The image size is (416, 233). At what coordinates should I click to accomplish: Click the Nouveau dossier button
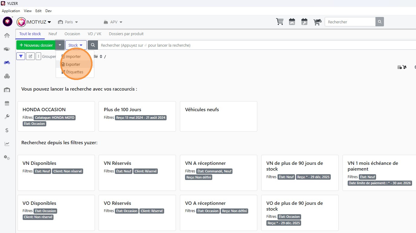point(36,45)
